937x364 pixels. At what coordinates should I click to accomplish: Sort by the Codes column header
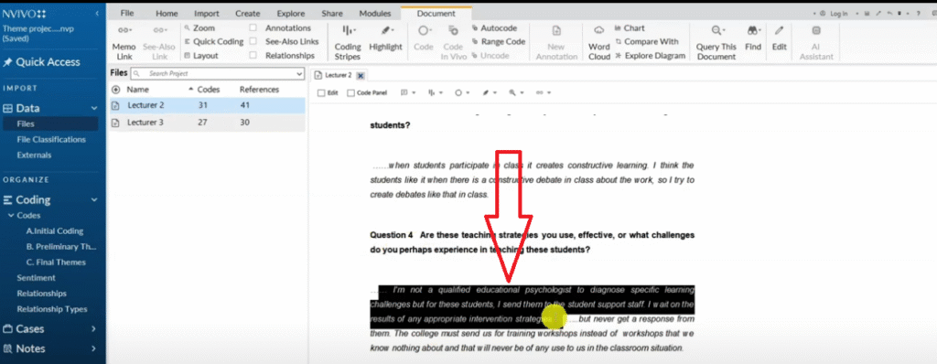(208, 90)
